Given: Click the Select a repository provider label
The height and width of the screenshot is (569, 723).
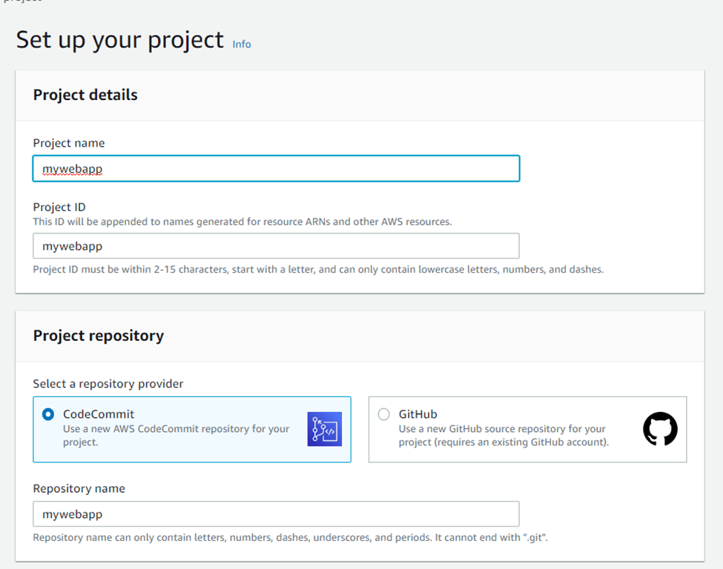Looking at the screenshot, I should point(108,384).
